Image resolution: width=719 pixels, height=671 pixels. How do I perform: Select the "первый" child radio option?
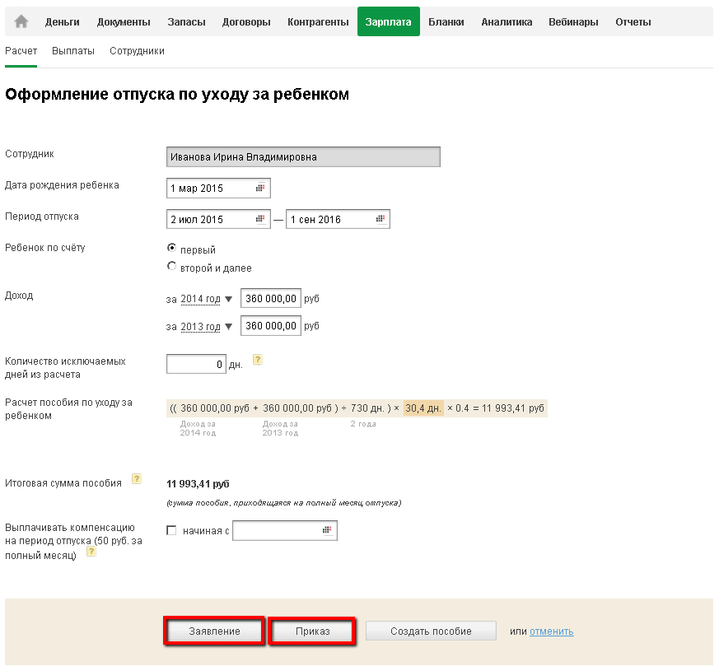pos(171,248)
